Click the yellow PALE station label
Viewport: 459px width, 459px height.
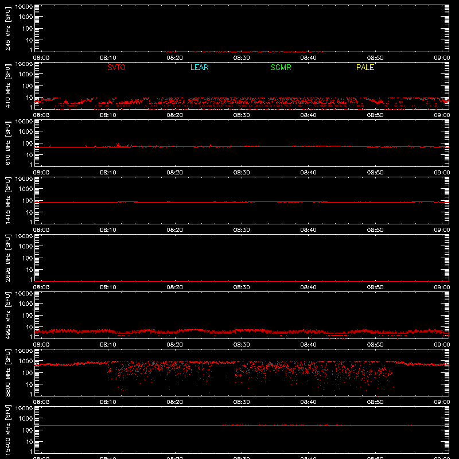pos(365,67)
